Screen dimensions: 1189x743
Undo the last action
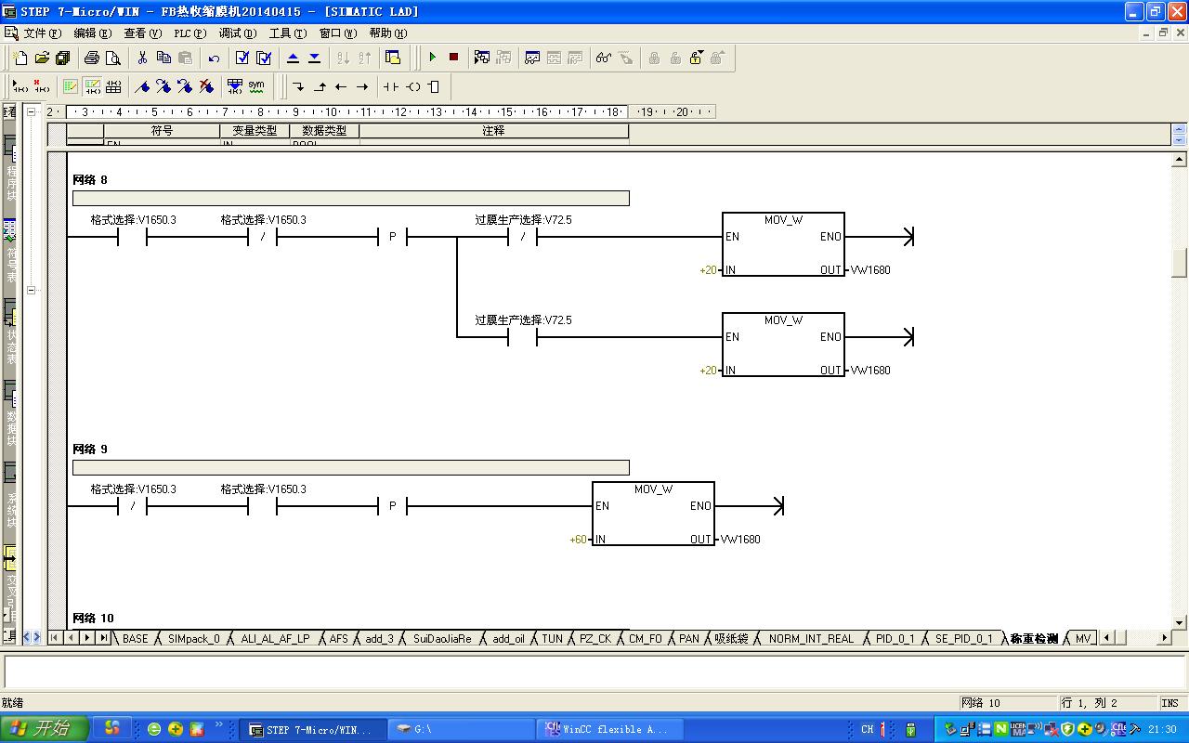pyautogui.click(x=214, y=58)
